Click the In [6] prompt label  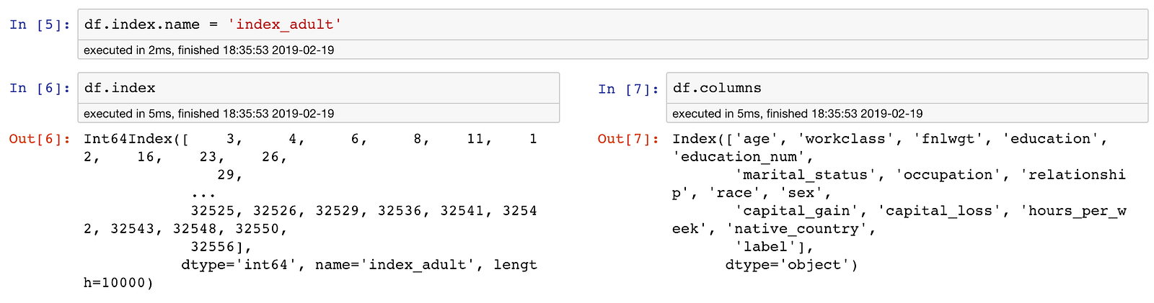coord(40,89)
